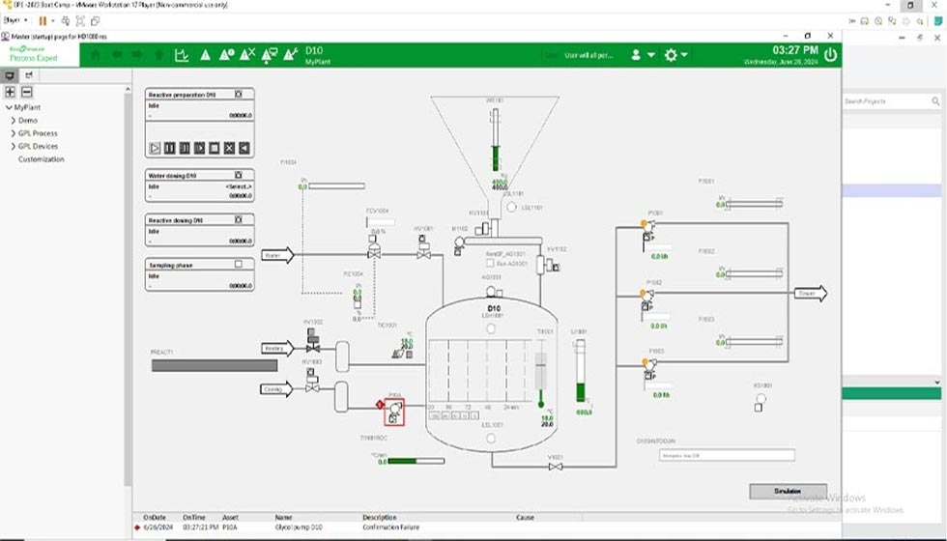Click the Water inlet arrow label

click(x=276, y=255)
